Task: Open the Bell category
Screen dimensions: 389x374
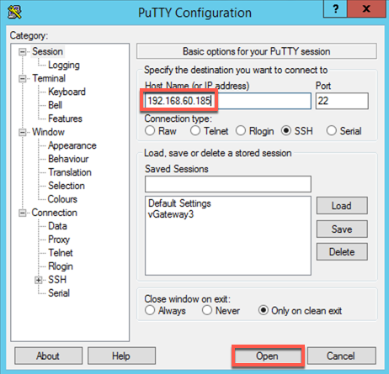Action: pyautogui.click(x=55, y=105)
